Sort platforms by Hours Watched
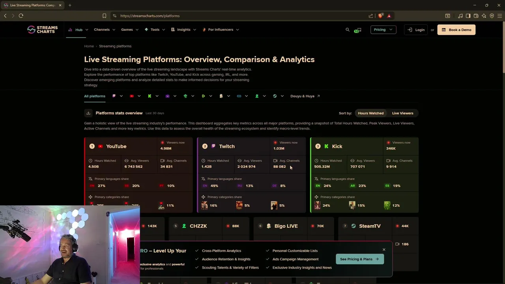 (370, 113)
